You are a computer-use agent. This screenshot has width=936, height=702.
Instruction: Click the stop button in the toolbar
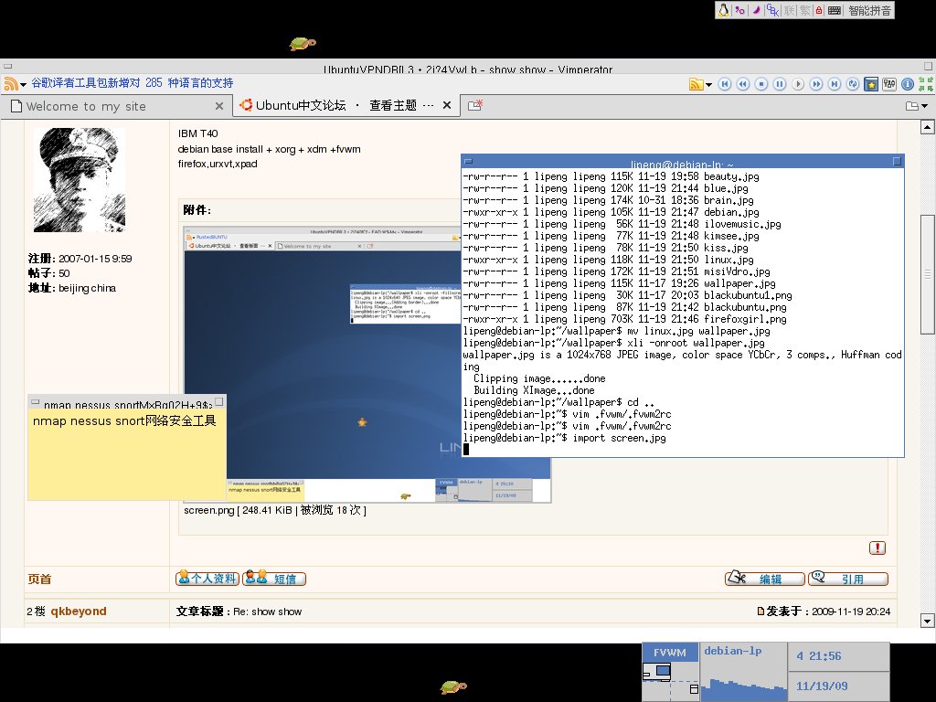(x=761, y=84)
